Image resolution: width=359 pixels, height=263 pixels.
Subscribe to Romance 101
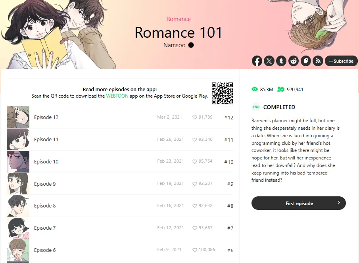point(341,61)
